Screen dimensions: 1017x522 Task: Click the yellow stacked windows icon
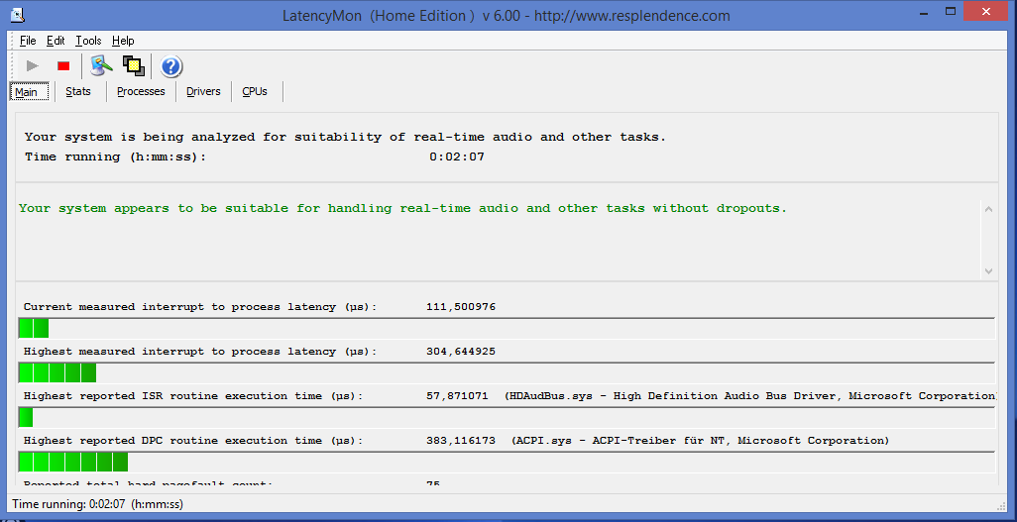pos(133,65)
